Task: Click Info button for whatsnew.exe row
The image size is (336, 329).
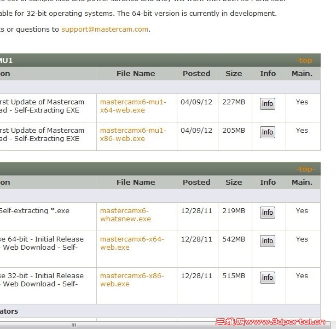Action: tap(268, 213)
